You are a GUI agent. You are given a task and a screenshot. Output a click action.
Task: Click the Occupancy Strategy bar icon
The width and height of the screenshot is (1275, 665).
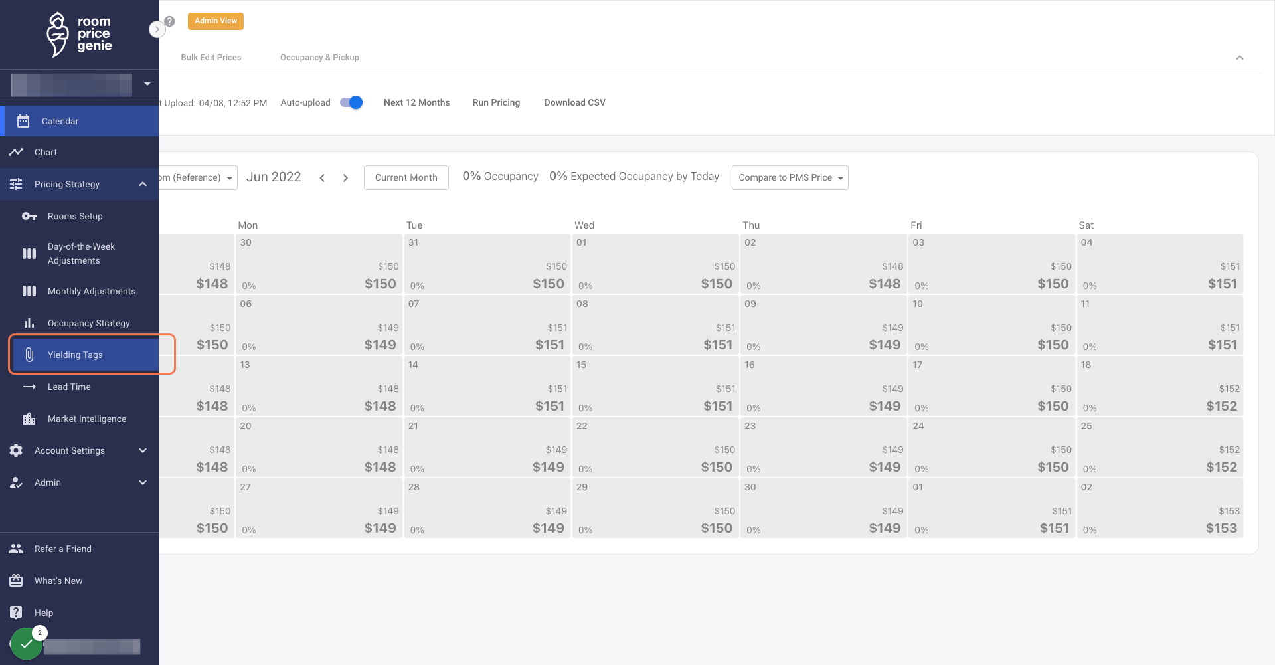pos(29,323)
